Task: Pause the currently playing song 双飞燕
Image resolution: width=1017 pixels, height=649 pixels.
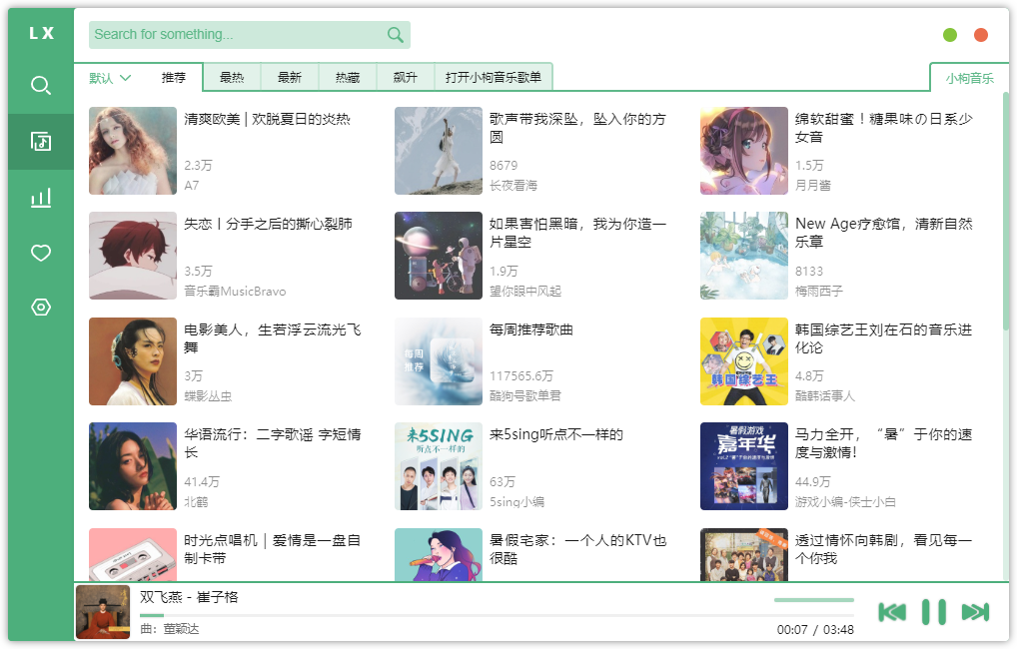Action: point(934,610)
